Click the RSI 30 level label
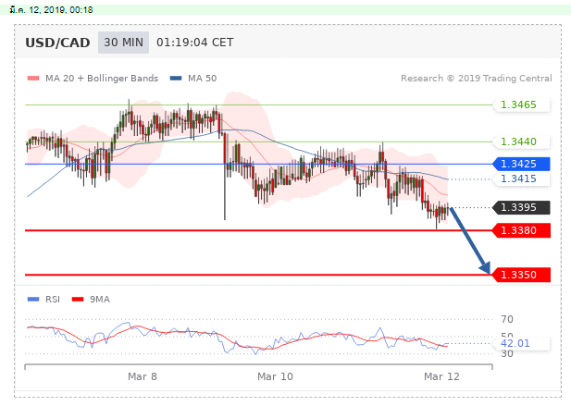This screenshot has height=406, width=571. pyautogui.click(x=507, y=353)
